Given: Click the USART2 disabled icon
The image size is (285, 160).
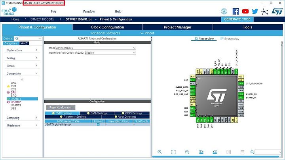Looking at the screenshot, I should (8, 102).
